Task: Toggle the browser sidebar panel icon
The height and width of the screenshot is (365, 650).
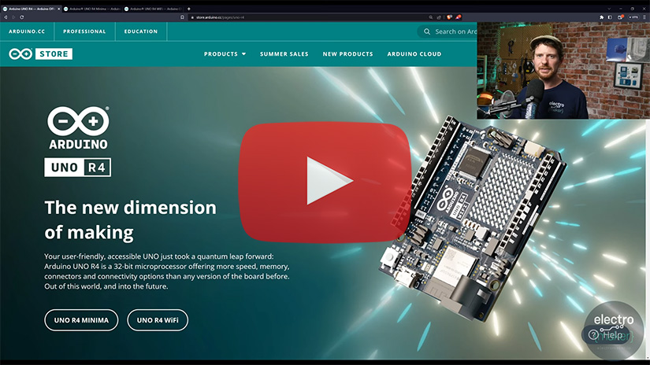Action: [610, 17]
